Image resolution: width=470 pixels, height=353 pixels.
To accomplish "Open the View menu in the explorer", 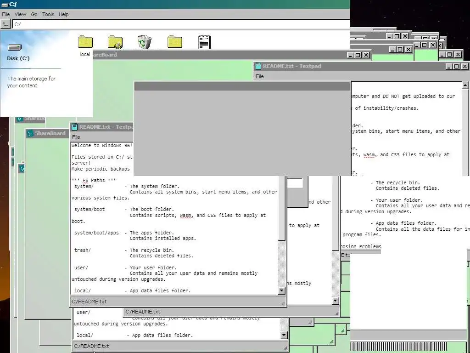I will tap(20, 14).
